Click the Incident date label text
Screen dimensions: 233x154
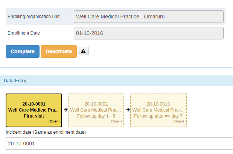point(46,132)
